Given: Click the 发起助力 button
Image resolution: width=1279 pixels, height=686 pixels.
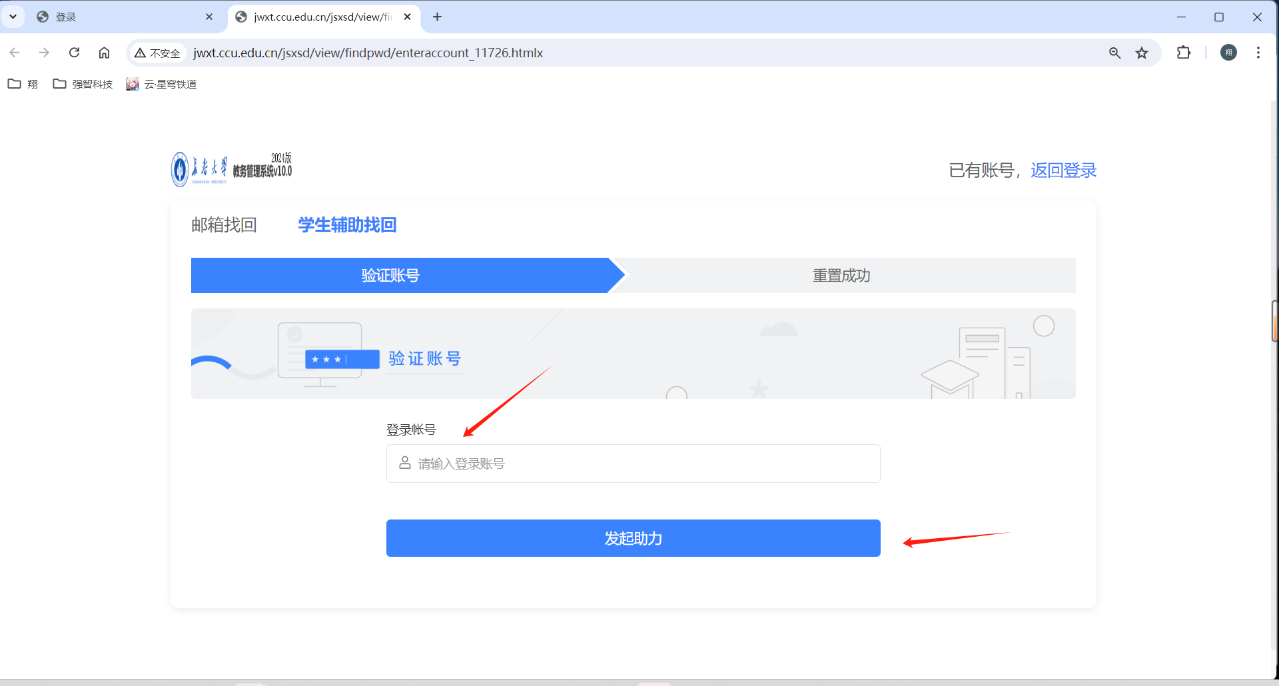Looking at the screenshot, I should (633, 538).
